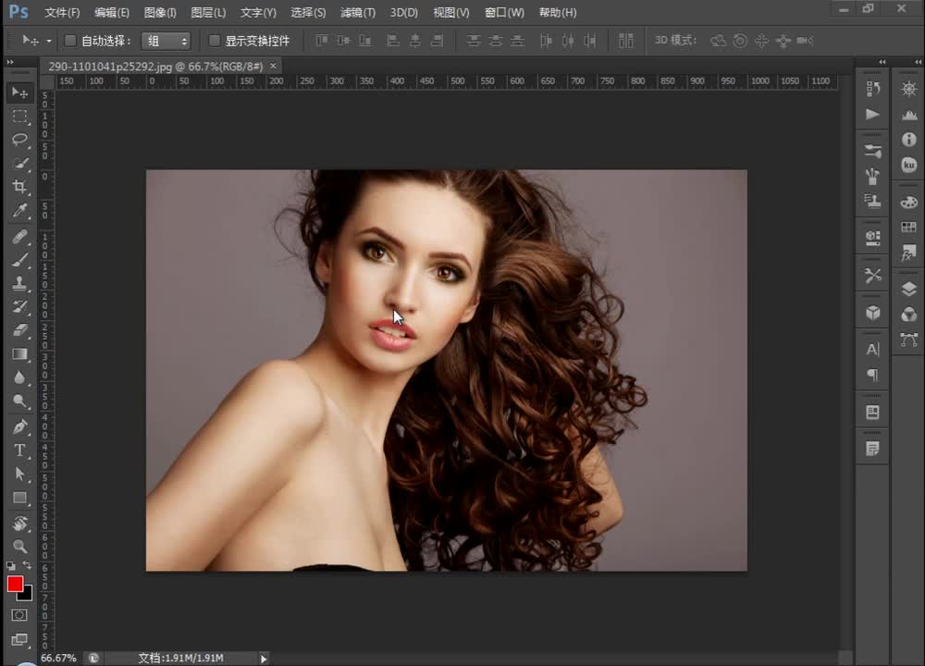Image resolution: width=925 pixels, height=666 pixels.
Task: Activate the Zoom tool in toolbox
Action: [19, 547]
